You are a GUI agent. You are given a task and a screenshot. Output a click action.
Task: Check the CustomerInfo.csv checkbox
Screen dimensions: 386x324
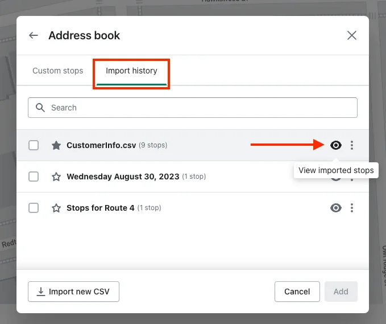[34, 145]
